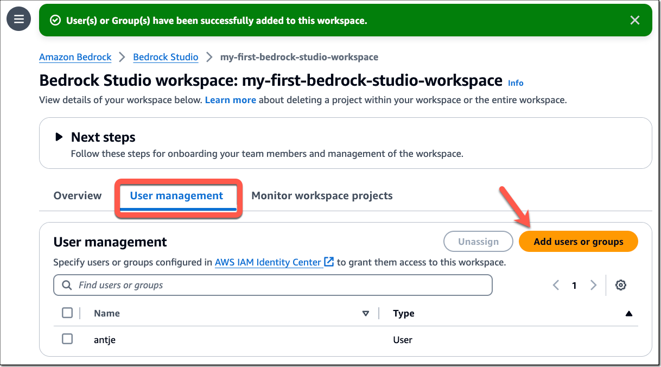Viewport: 661px width, 367px height.
Task: Open the Monitor workspace projects tab
Action: click(322, 195)
